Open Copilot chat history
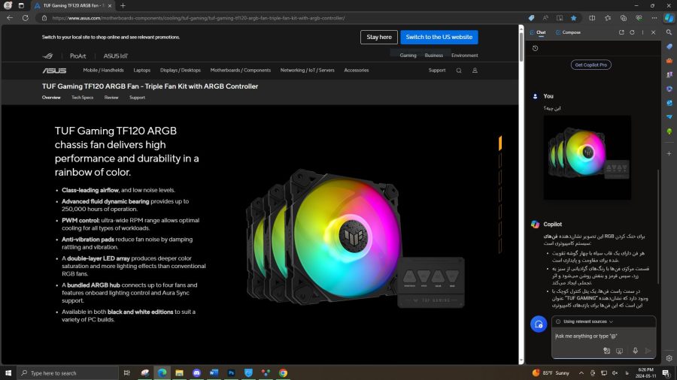Image resolution: width=677 pixels, height=380 pixels. point(535,48)
